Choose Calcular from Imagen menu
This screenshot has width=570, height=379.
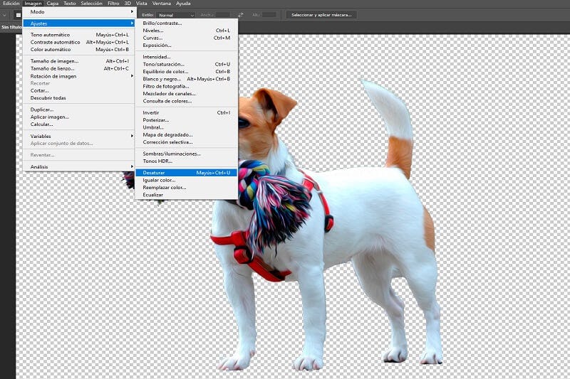coord(79,124)
